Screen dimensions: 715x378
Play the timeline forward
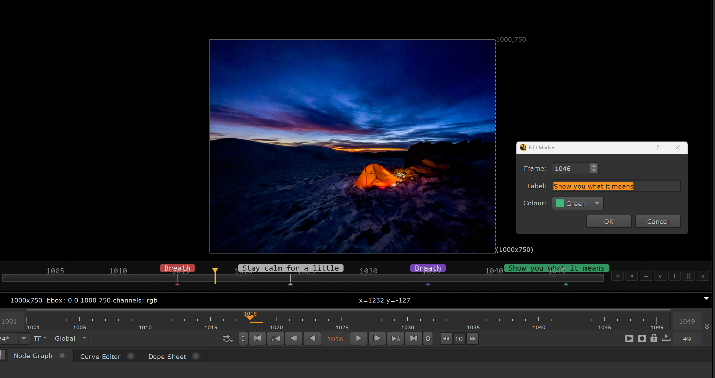[x=359, y=338]
